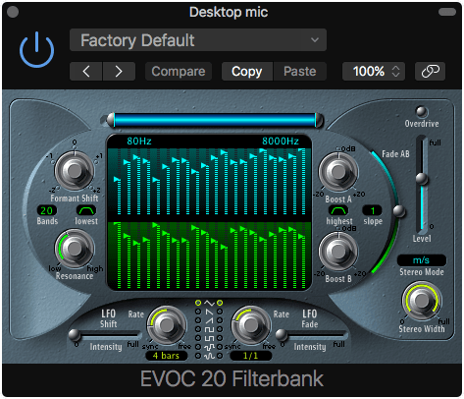Select rising saw wave for LFO Shift

click(x=198, y=320)
